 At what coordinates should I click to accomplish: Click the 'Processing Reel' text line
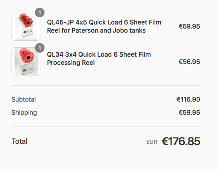(x=71, y=63)
